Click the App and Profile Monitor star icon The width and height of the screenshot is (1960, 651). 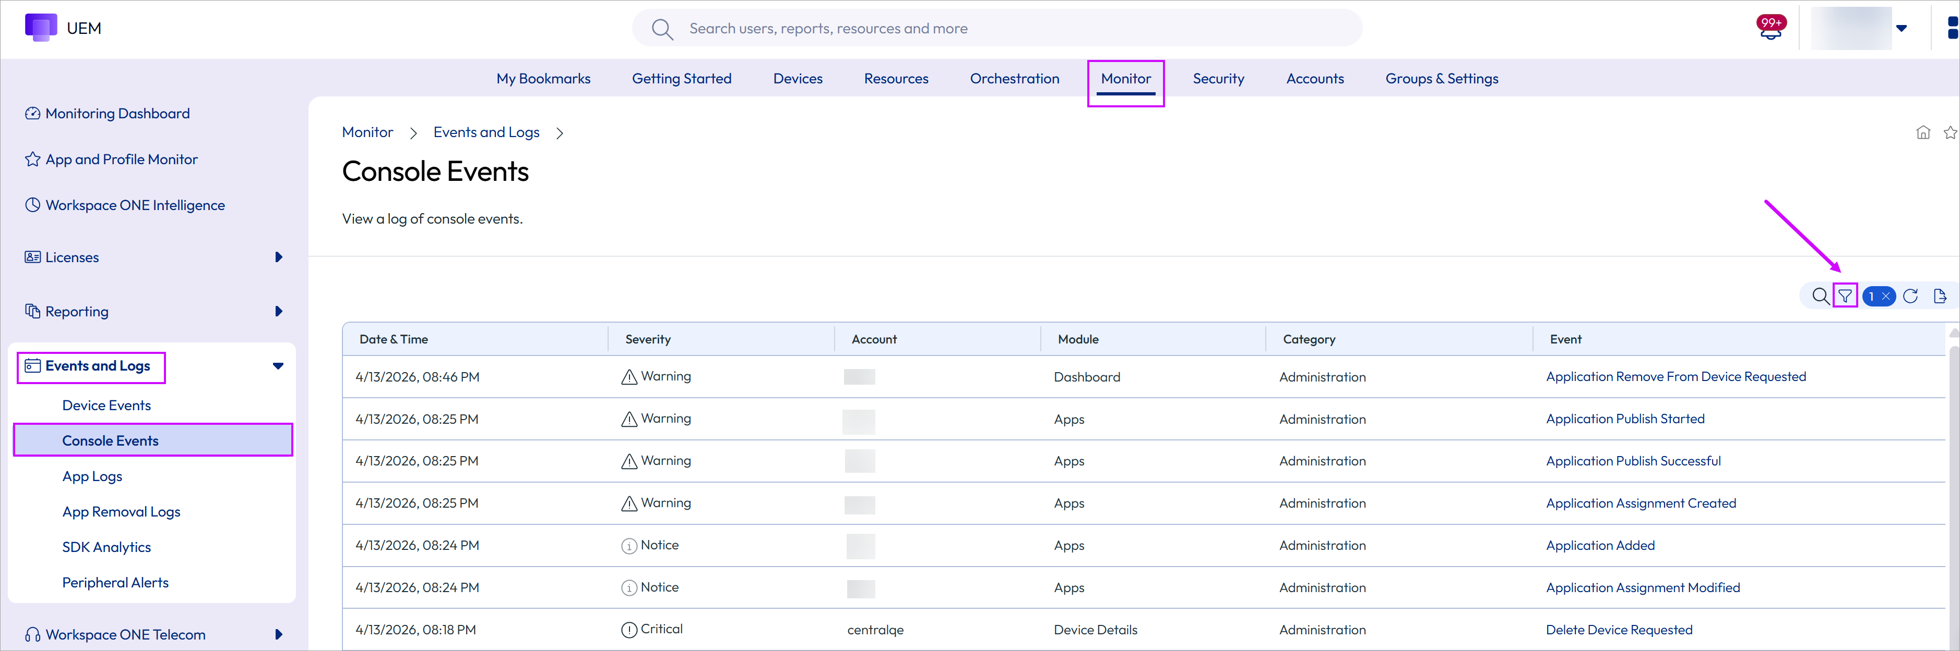point(33,159)
